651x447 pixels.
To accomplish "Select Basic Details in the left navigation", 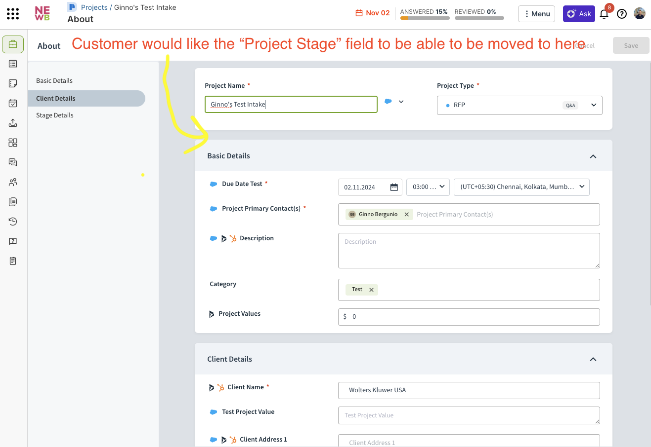I will 54,81.
